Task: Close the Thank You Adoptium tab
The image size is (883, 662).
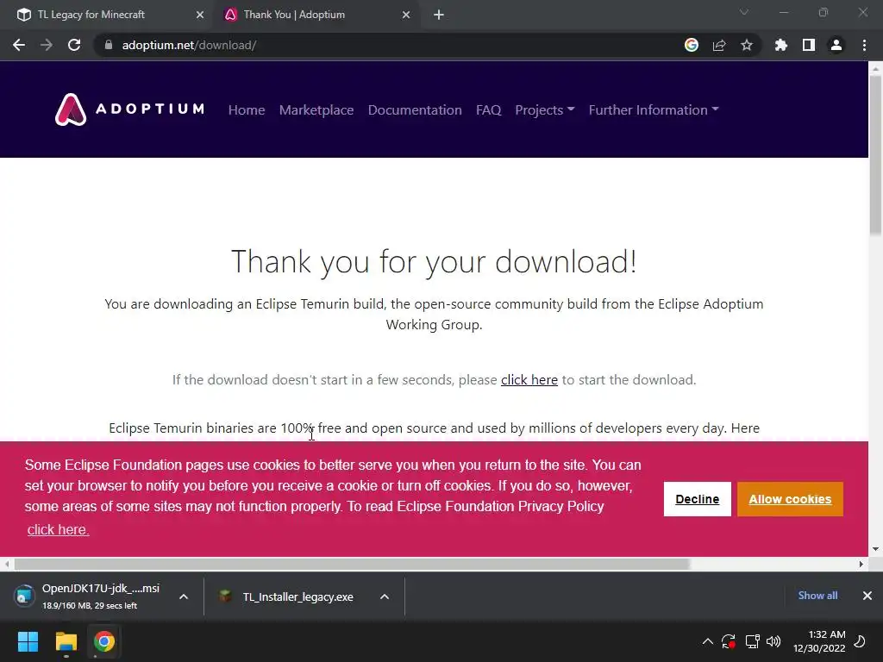Action: 406,15
